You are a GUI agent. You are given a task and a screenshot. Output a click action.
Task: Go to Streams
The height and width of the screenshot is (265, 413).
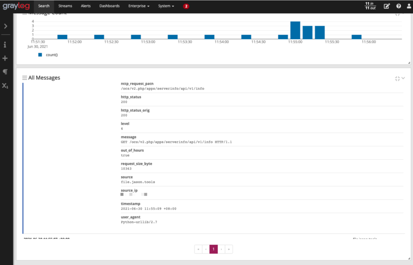(x=65, y=6)
